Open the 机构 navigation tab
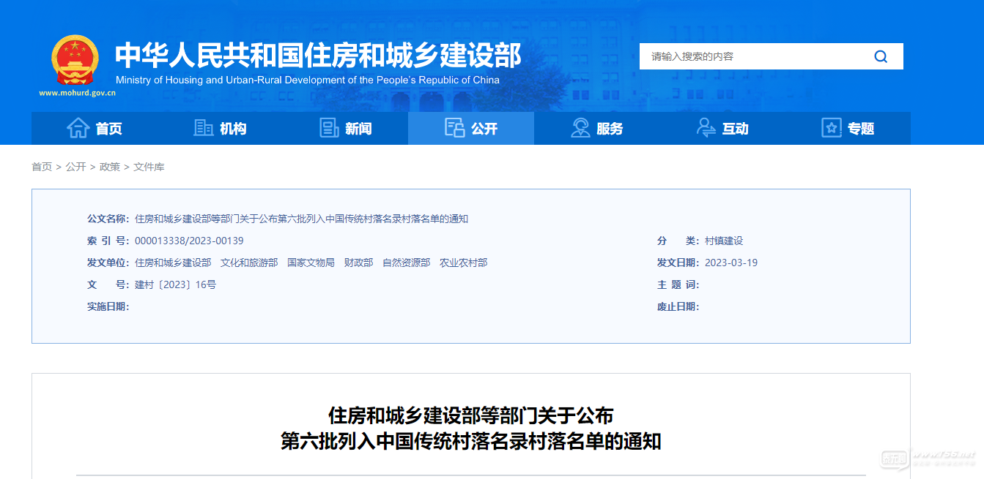This screenshot has width=984, height=479. click(220, 128)
